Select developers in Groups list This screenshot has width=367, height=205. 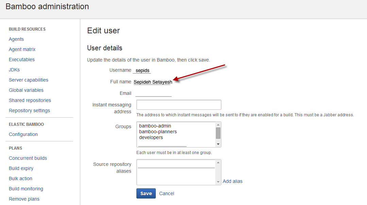pyautogui.click(x=151, y=138)
